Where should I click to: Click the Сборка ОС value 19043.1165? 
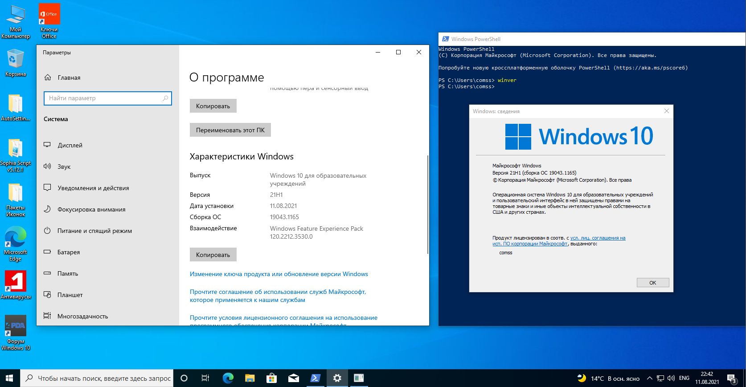pyautogui.click(x=284, y=217)
